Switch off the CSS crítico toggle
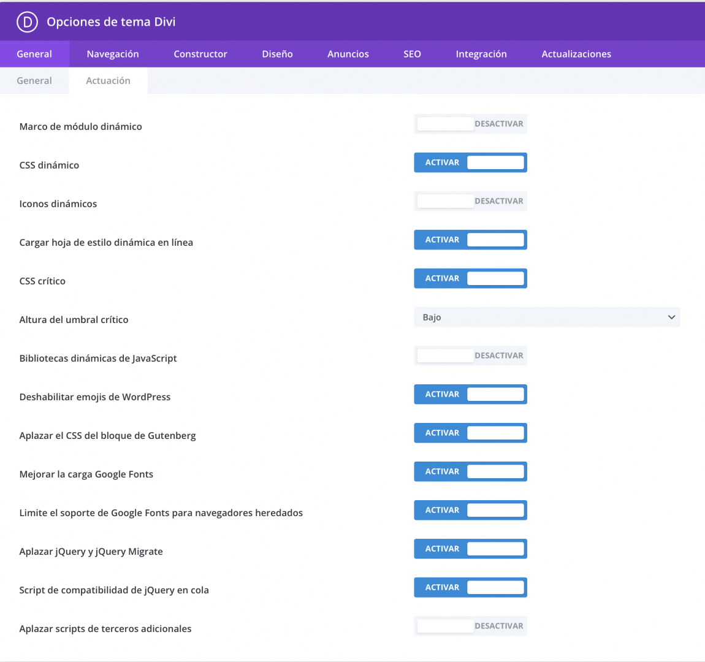This screenshot has width=705, height=662. (470, 279)
